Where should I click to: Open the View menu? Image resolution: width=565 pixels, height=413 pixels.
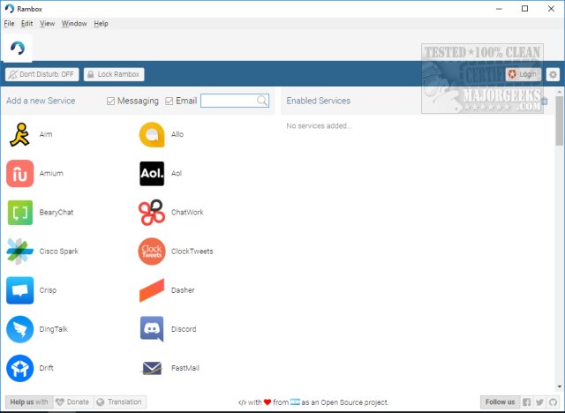pyautogui.click(x=47, y=24)
